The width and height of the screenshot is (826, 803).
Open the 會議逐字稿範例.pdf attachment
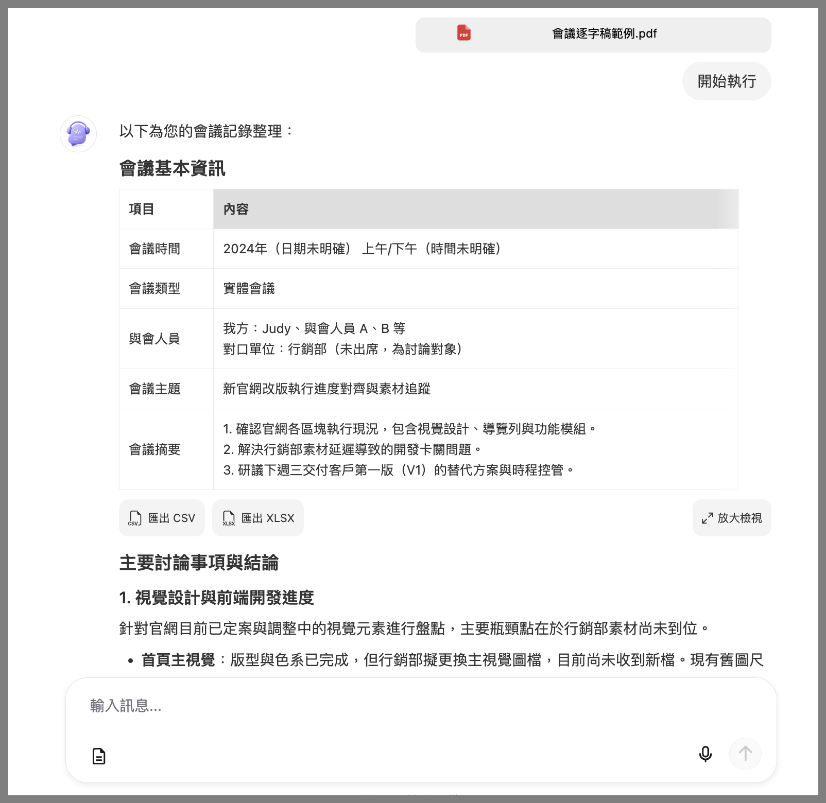(x=604, y=34)
